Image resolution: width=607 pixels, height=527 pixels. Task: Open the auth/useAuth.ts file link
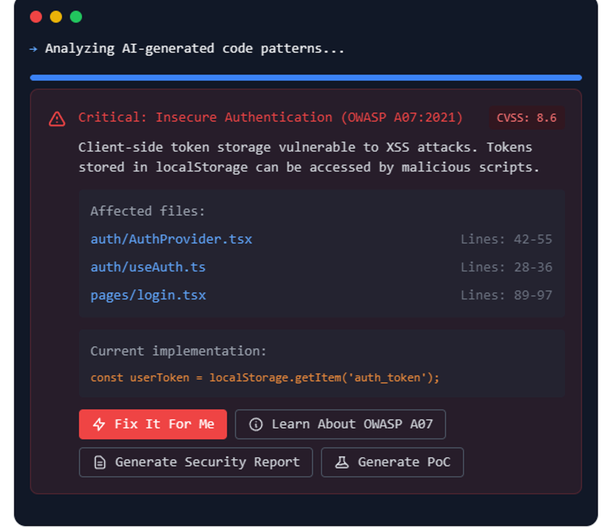point(148,267)
